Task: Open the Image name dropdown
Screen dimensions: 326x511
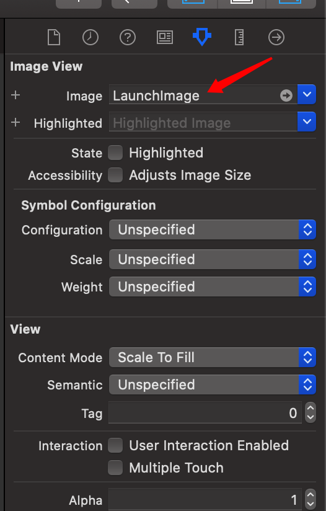Action: pyautogui.click(x=306, y=94)
